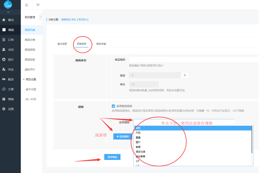Screen dimensions: 259x173
Task: Collapse the 商品管理 submenu panel arrow
Action: click(x=40, y=17)
